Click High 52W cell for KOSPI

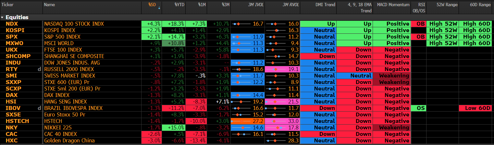442,30
